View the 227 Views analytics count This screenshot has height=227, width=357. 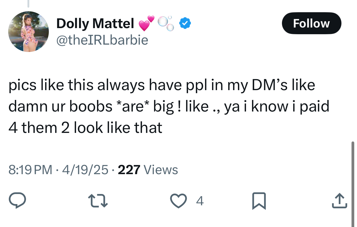tap(148, 170)
